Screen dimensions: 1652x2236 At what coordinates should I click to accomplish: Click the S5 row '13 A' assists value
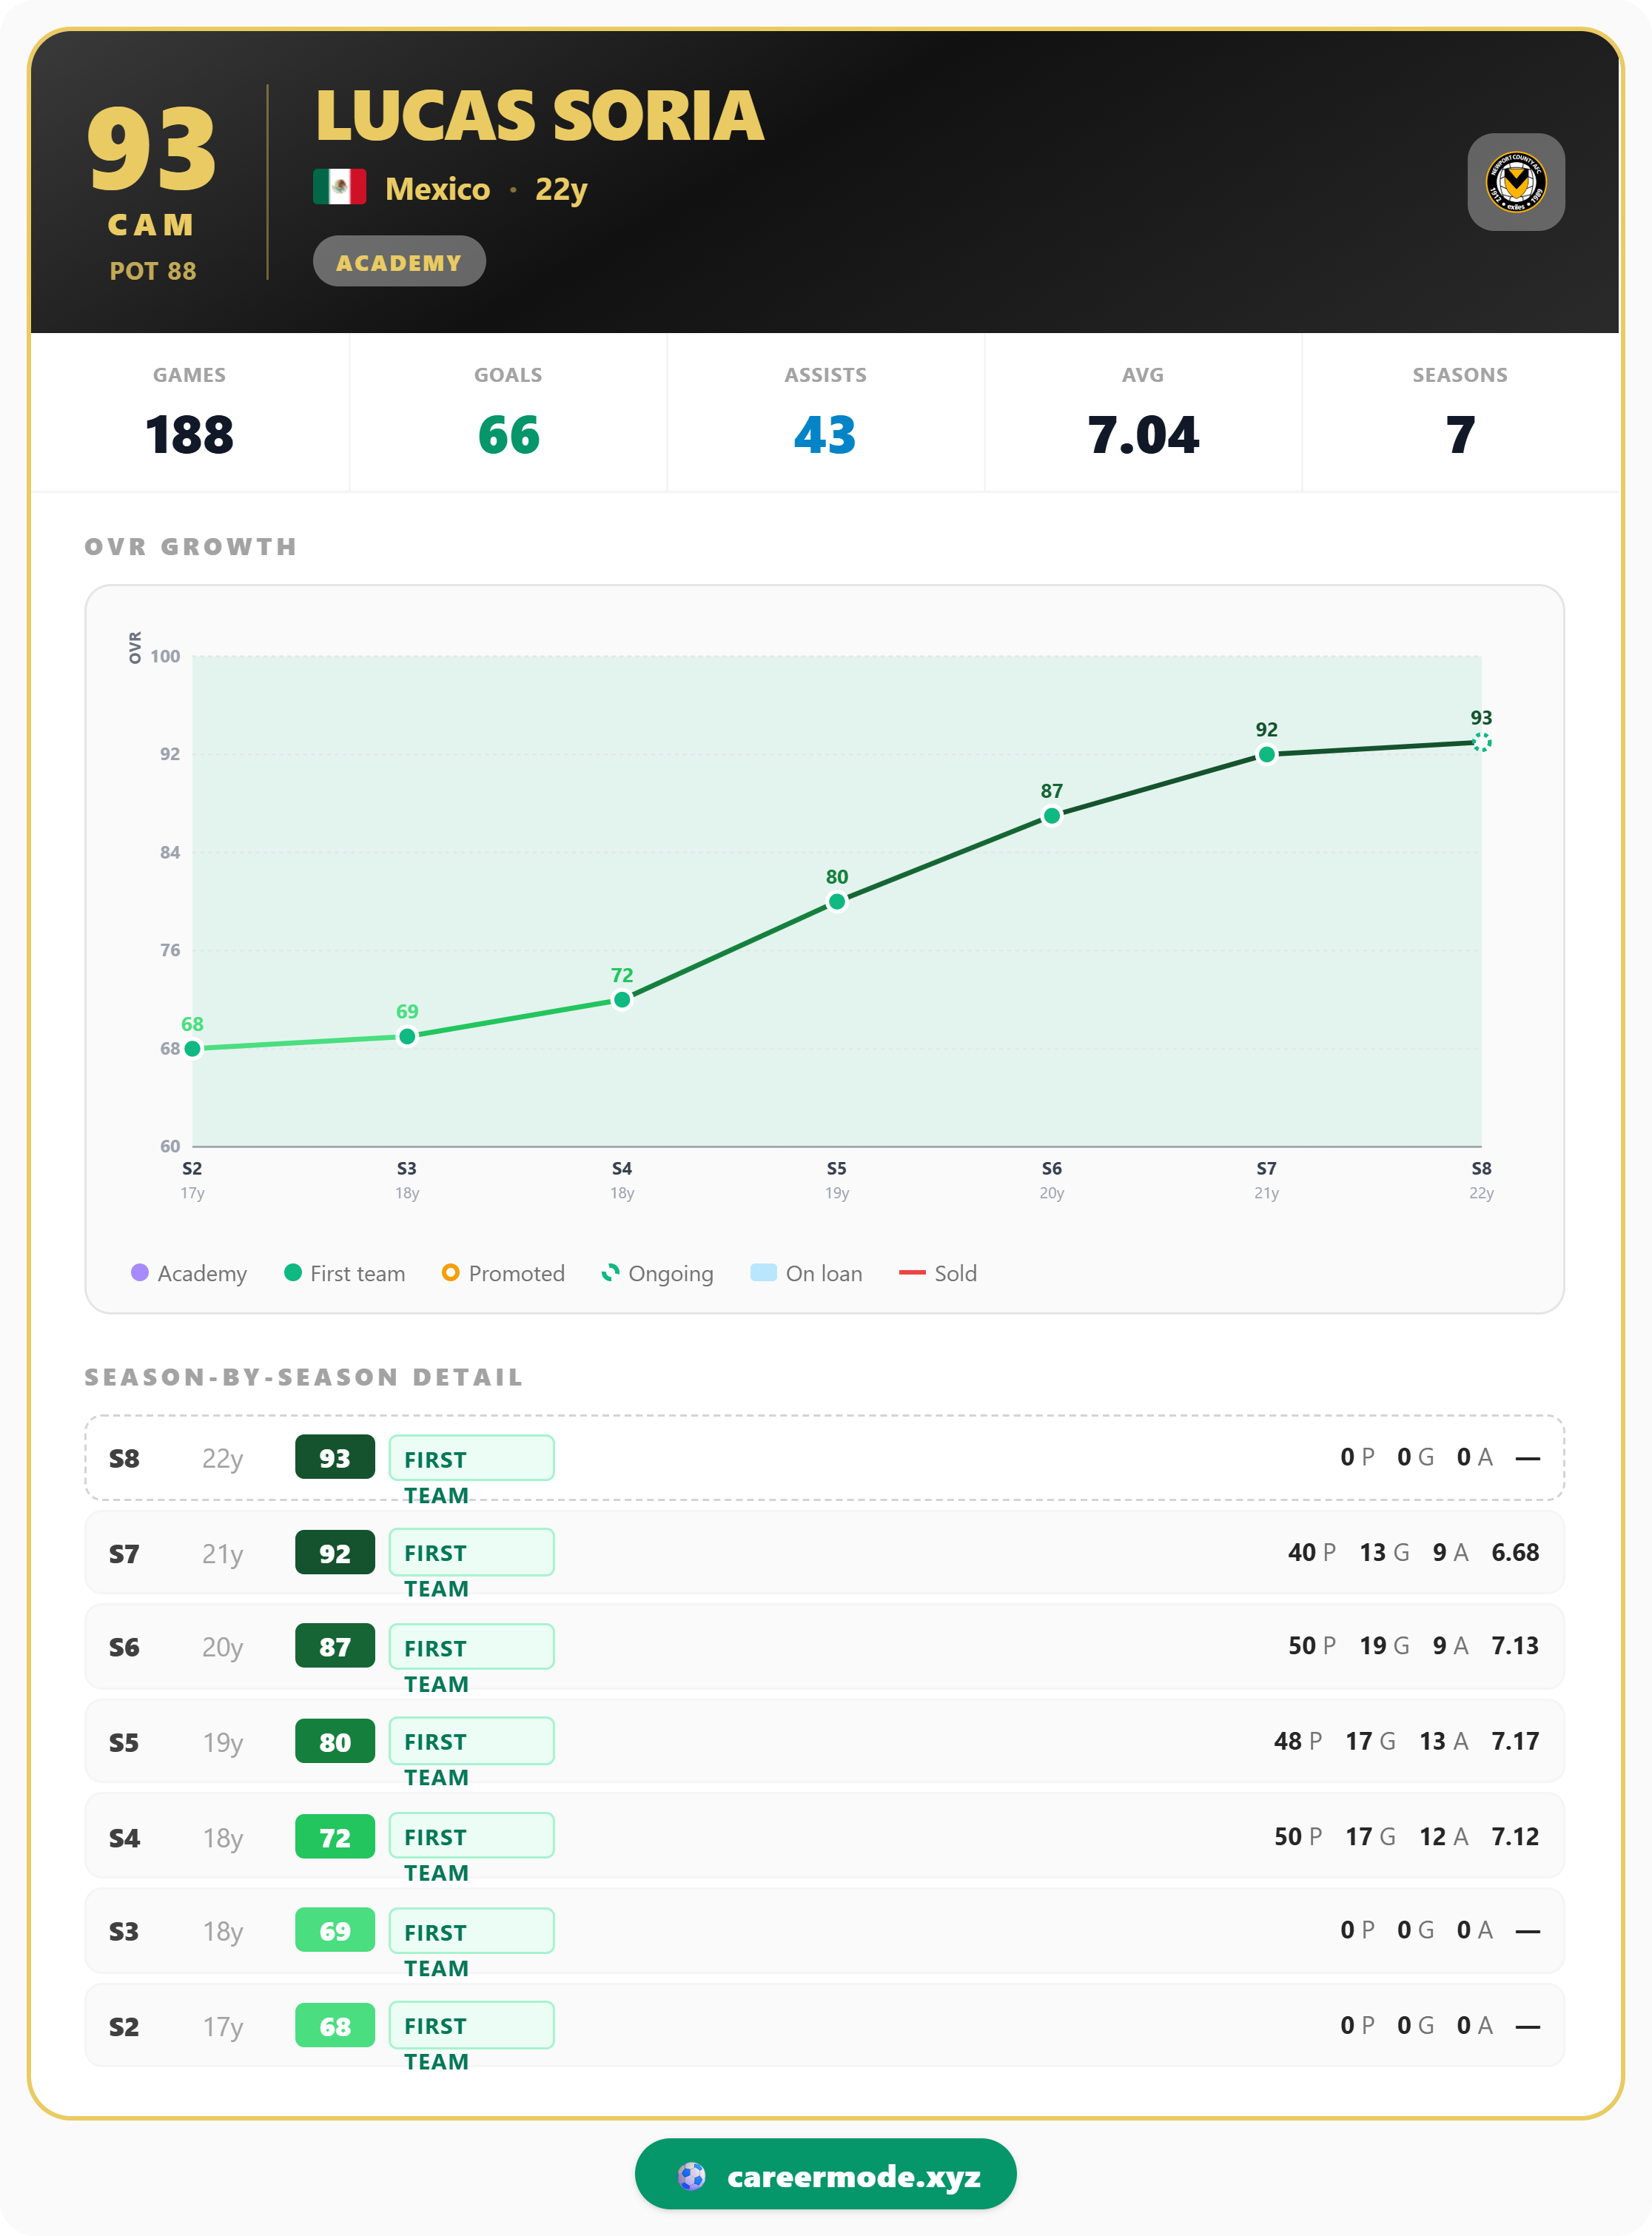click(1443, 1741)
